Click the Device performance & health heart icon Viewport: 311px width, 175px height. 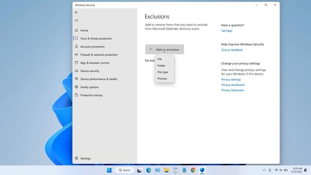pos(76,79)
